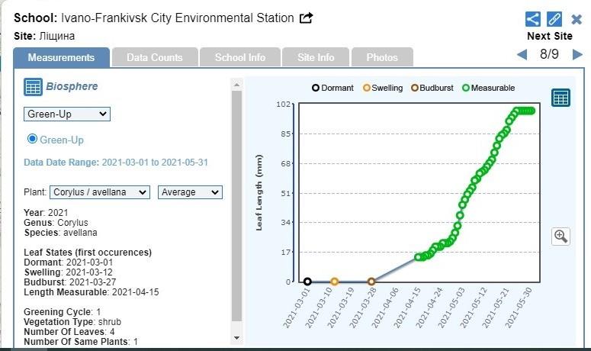591x351 pixels.
Task: Open the Photos tab
Action: point(382,57)
